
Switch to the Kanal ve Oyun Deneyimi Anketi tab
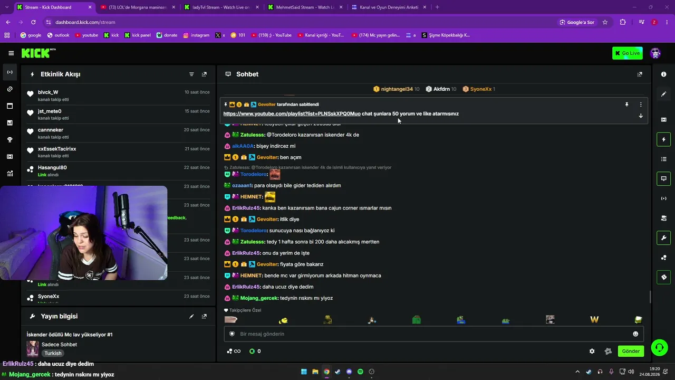tap(389, 7)
